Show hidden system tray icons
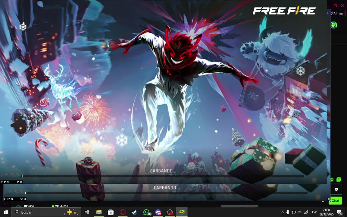Screen dimensions: 347x217 coord(282,212)
